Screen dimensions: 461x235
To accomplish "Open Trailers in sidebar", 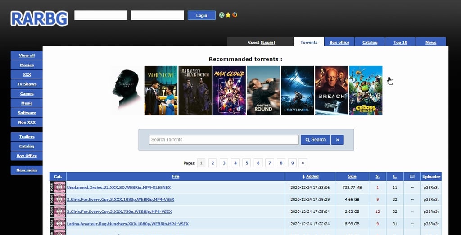I will pos(27,137).
